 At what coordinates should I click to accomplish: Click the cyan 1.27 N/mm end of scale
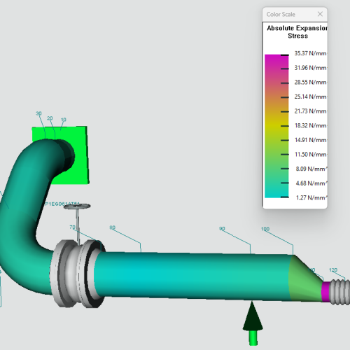[276, 195]
